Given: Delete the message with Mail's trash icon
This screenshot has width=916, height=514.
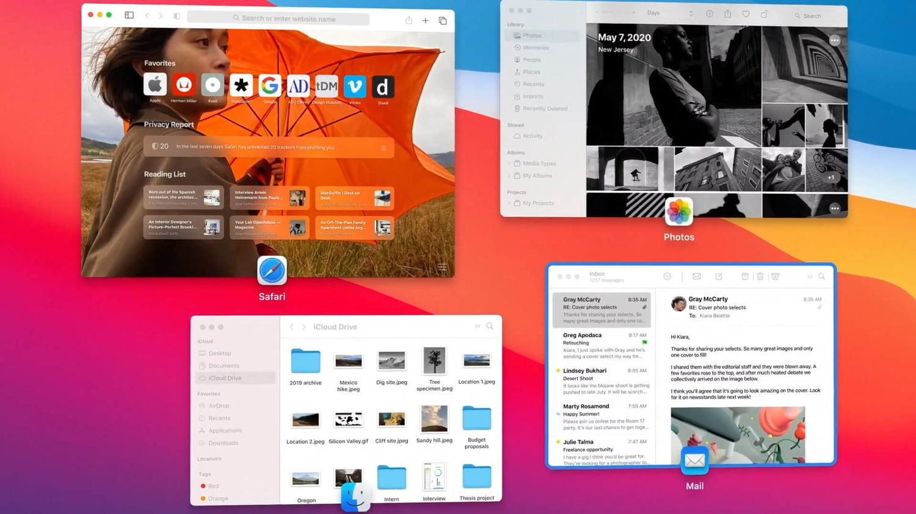Looking at the screenshot, I should (760, 276).
